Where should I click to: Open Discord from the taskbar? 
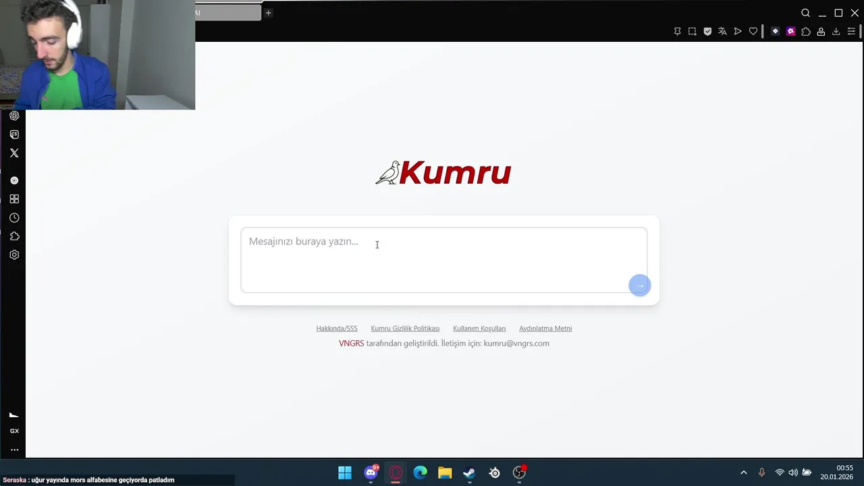point(371,473)
